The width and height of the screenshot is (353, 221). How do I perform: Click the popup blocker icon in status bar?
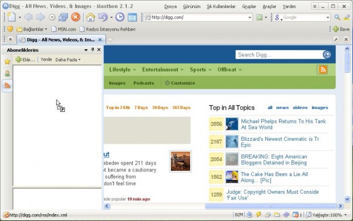(x=295, y=215)
